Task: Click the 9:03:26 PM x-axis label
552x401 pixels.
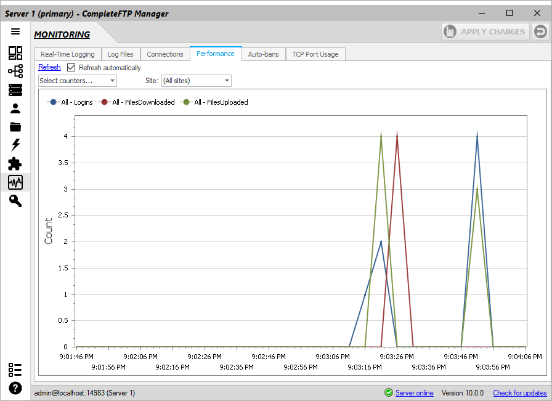Action: pos(397,357)
